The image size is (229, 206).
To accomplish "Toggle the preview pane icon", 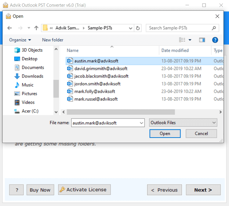I will [x=202, y=40].
